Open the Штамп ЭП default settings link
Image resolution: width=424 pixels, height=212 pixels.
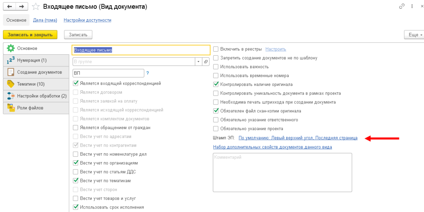tap(298, 138)
